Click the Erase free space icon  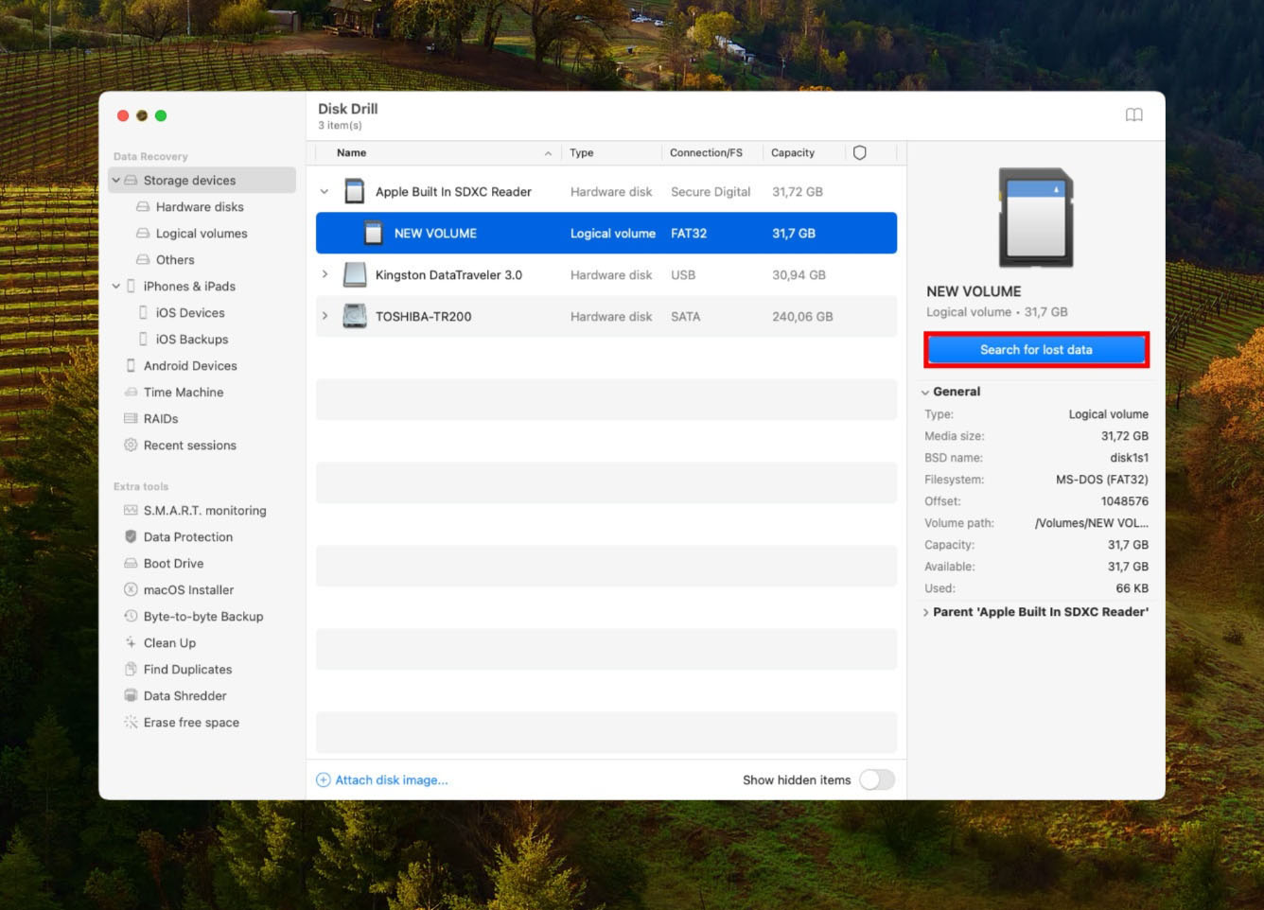131,723
